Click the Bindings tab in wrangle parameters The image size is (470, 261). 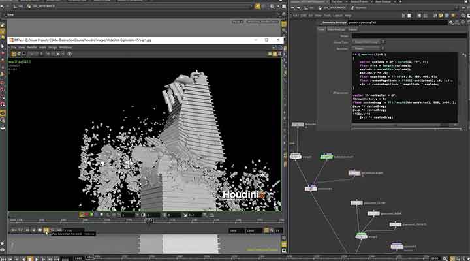pos(335,29)
